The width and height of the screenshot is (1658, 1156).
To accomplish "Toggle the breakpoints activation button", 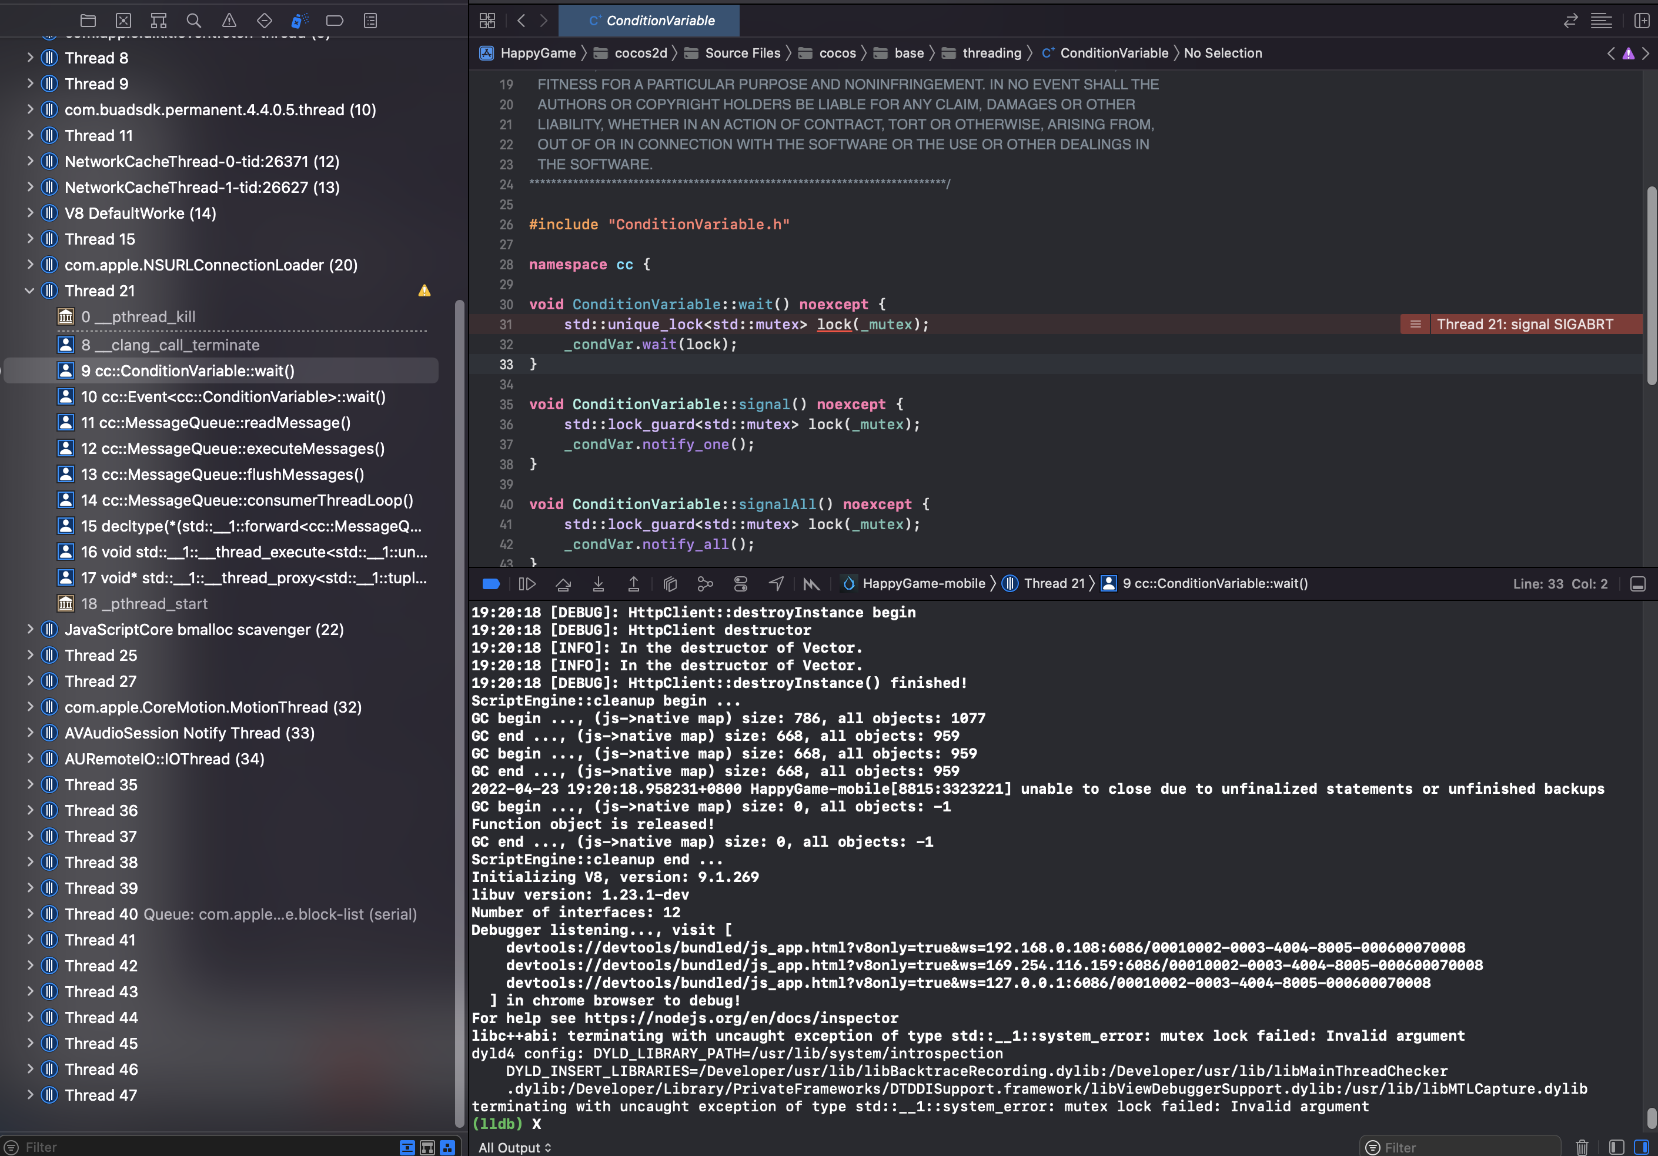I will pyautogui.click(x=491, y=583).
